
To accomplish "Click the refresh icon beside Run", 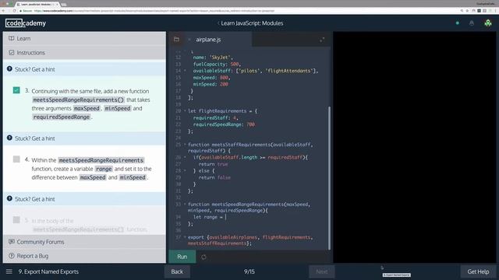I will pos(203,257).
